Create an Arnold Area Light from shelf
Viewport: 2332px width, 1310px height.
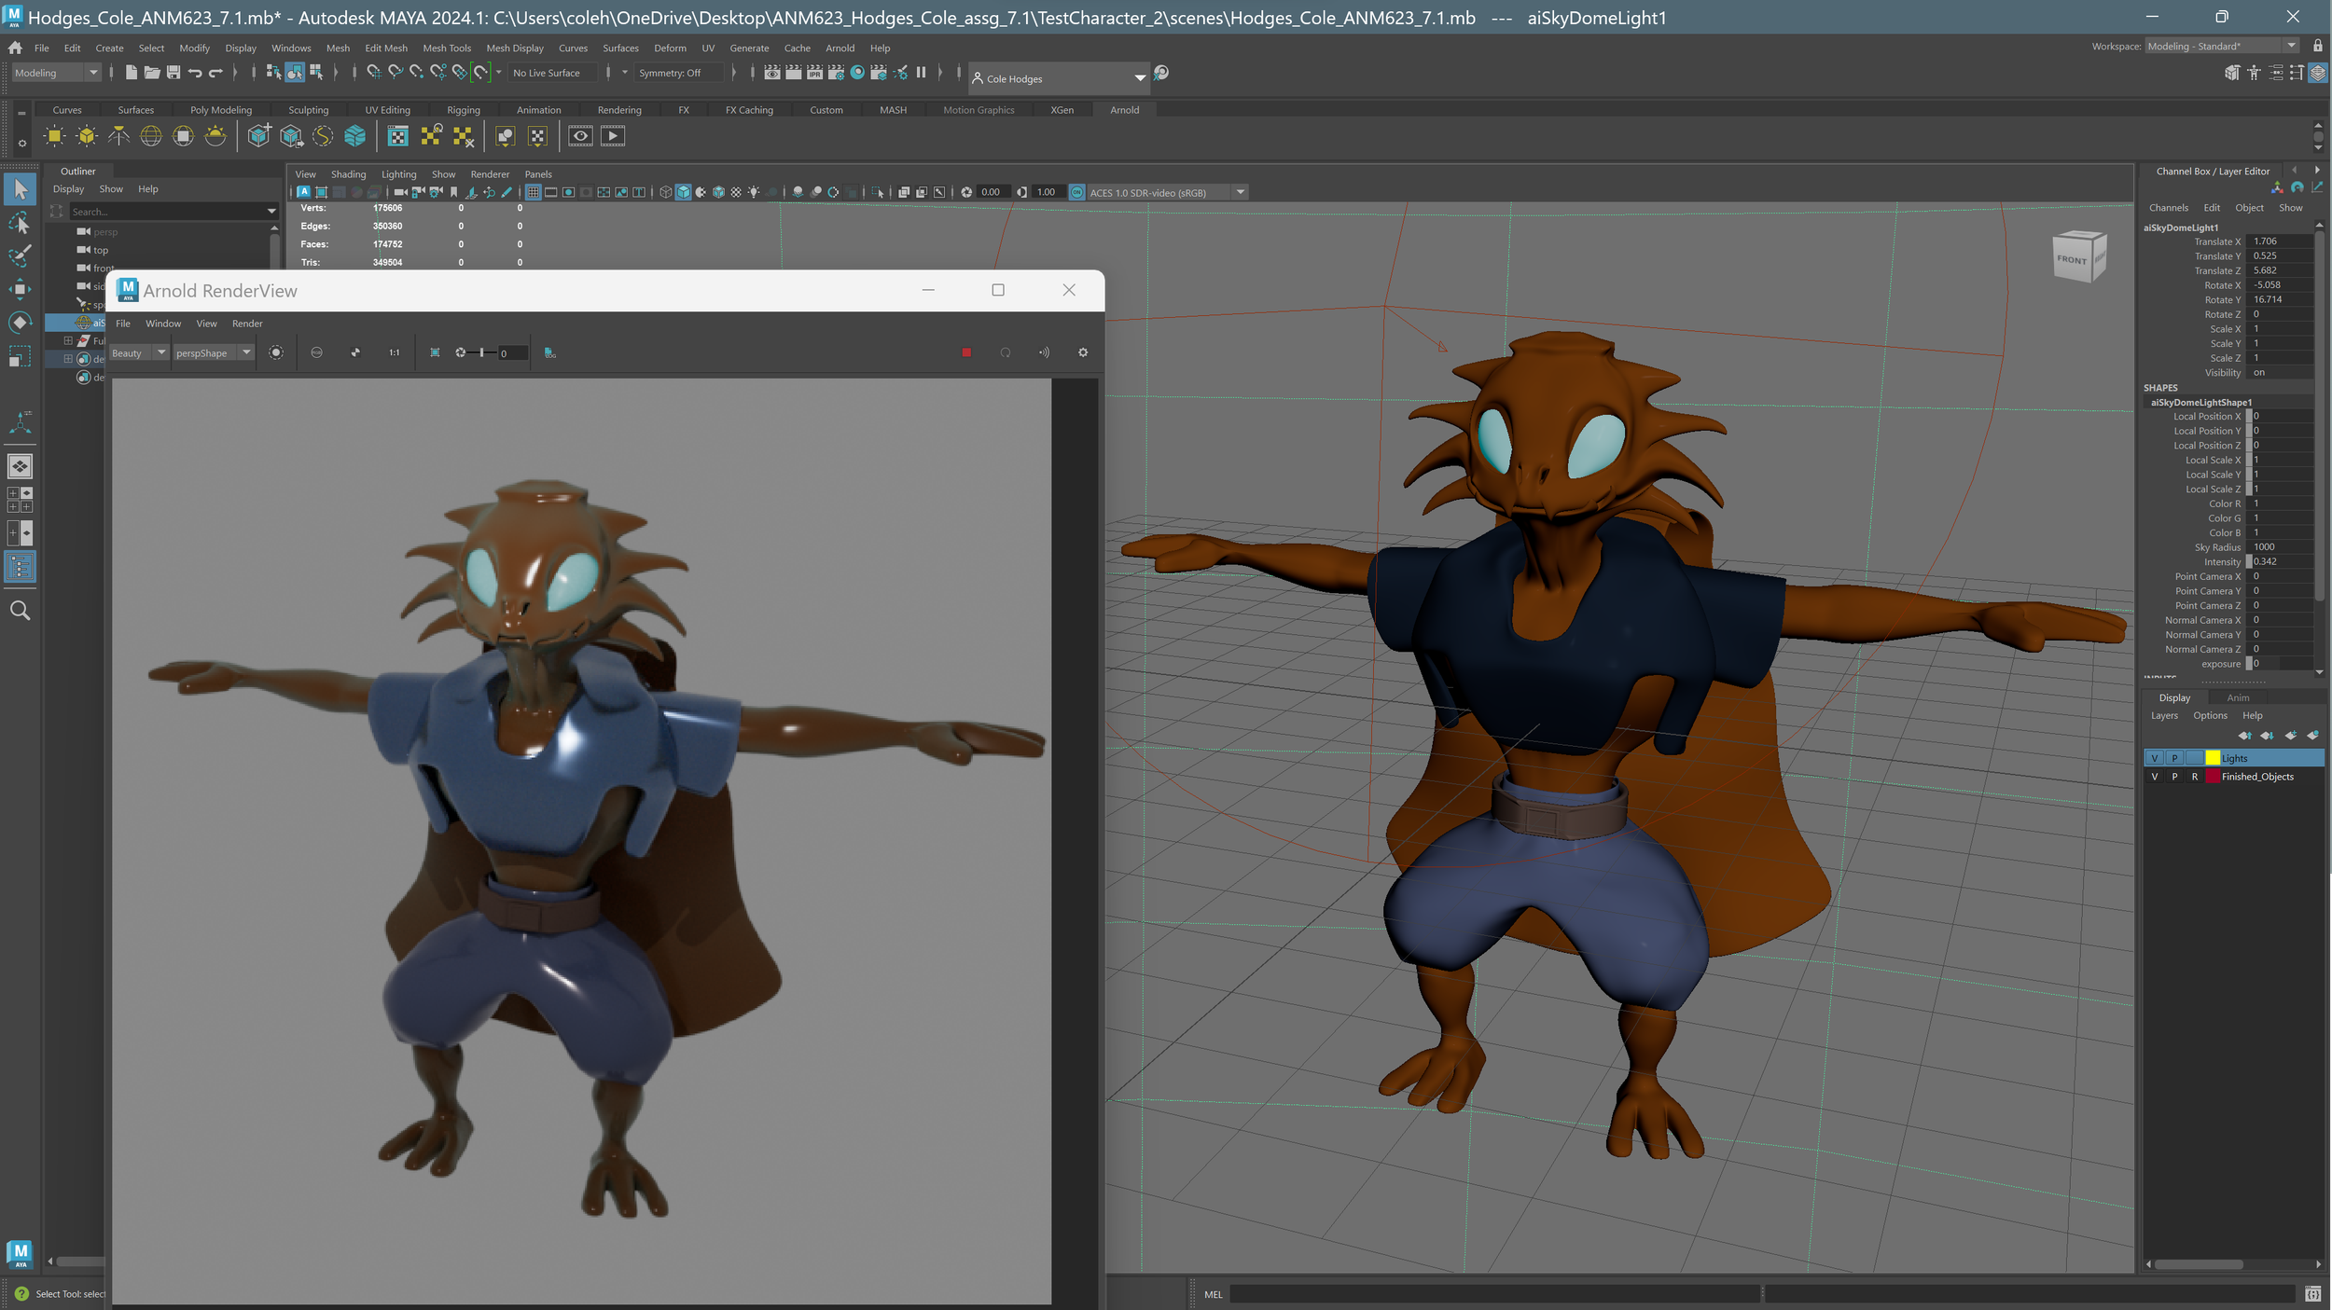pos(55,136)
